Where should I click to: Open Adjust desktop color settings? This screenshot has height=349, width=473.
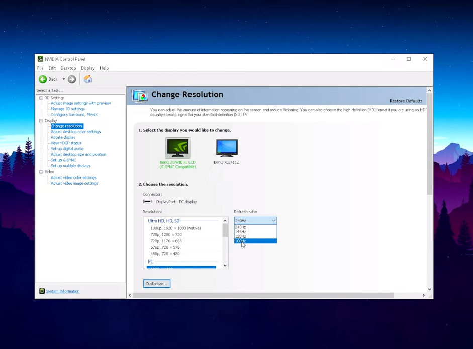pos(76,132)
